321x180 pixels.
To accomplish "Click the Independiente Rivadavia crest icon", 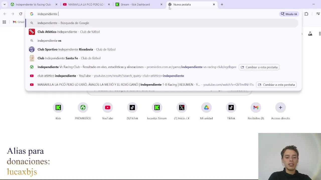I will point(32,49).
